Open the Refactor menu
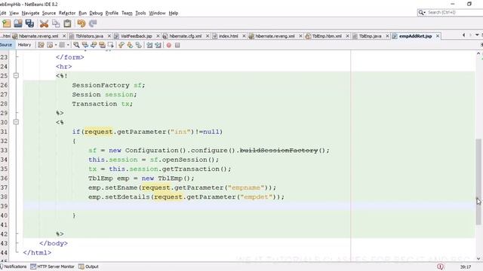483x271 pixels. tap(67, 13)
